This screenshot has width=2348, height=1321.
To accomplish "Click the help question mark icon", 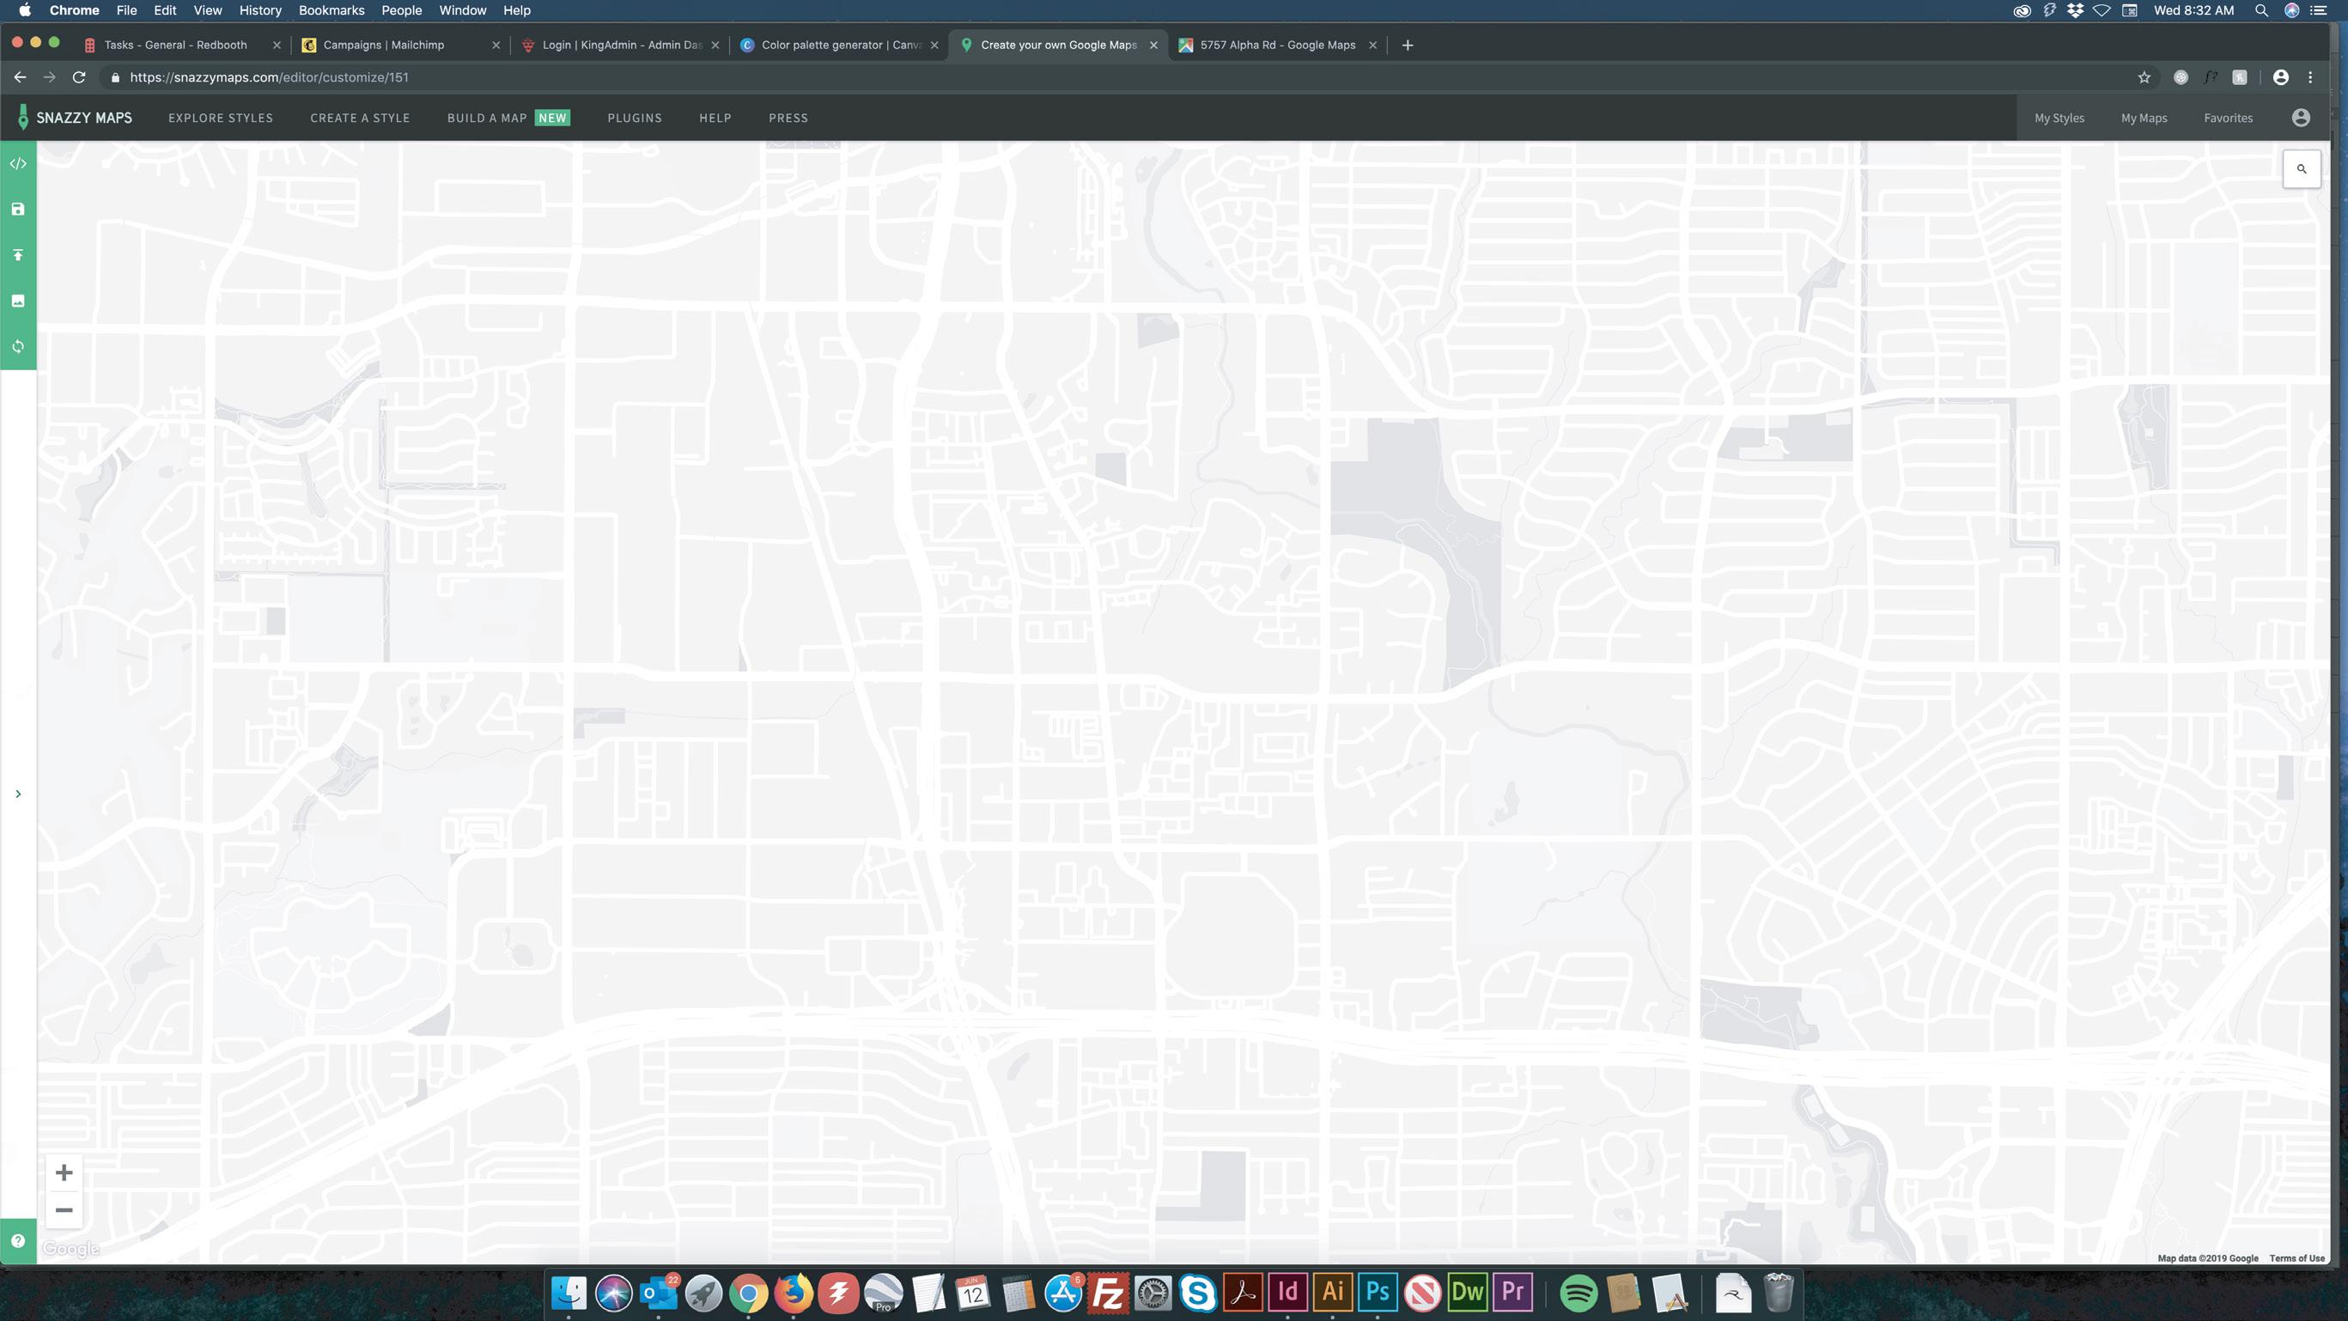I will click(x=17, y=1241).
